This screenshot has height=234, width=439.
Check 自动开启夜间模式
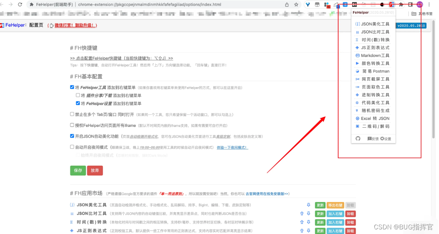pyautogui.click(x=72, y=147)
